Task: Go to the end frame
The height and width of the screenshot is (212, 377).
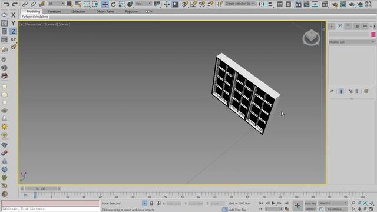Action: pos(286,203)
